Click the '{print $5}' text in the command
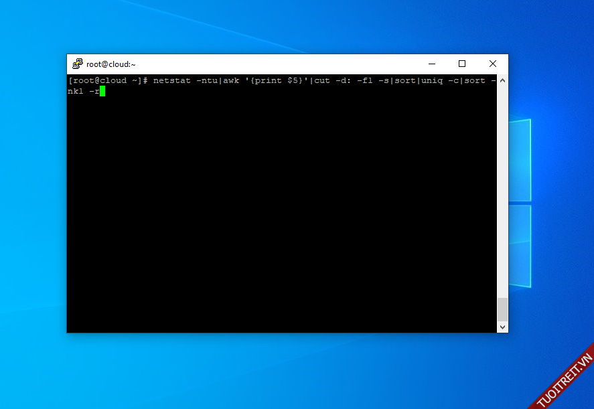 277,81
